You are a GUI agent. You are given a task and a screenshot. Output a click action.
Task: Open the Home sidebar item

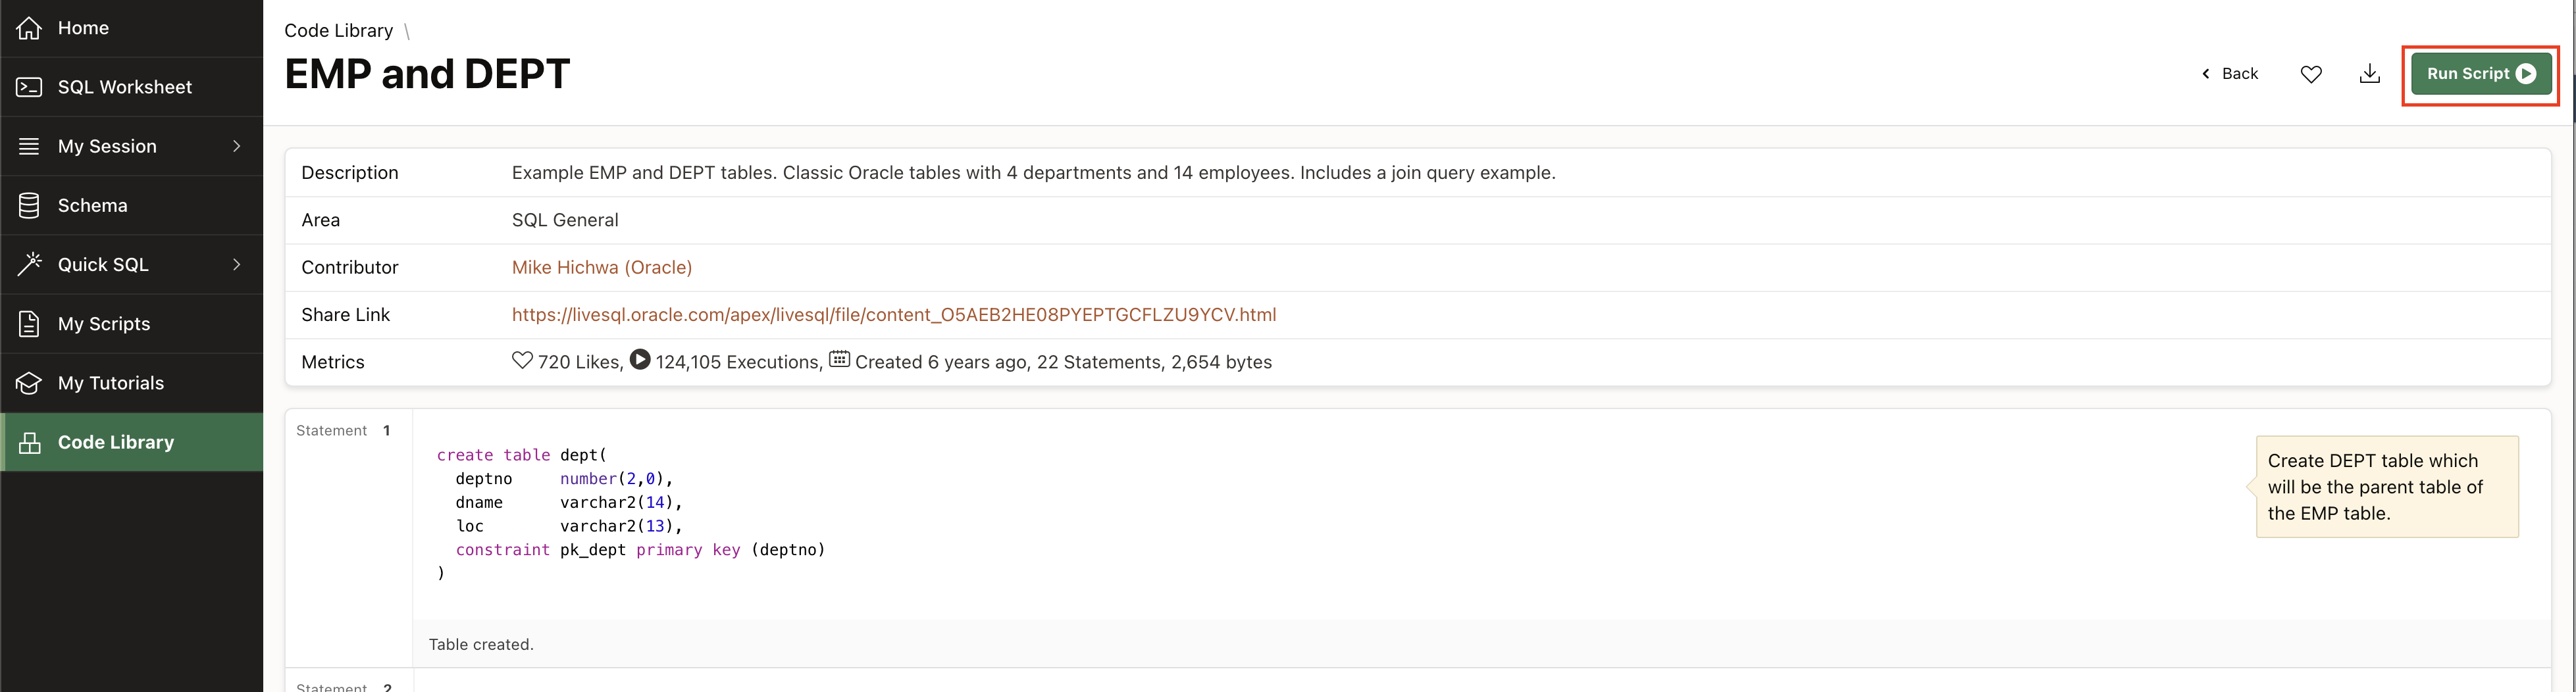tap(131, 28)
